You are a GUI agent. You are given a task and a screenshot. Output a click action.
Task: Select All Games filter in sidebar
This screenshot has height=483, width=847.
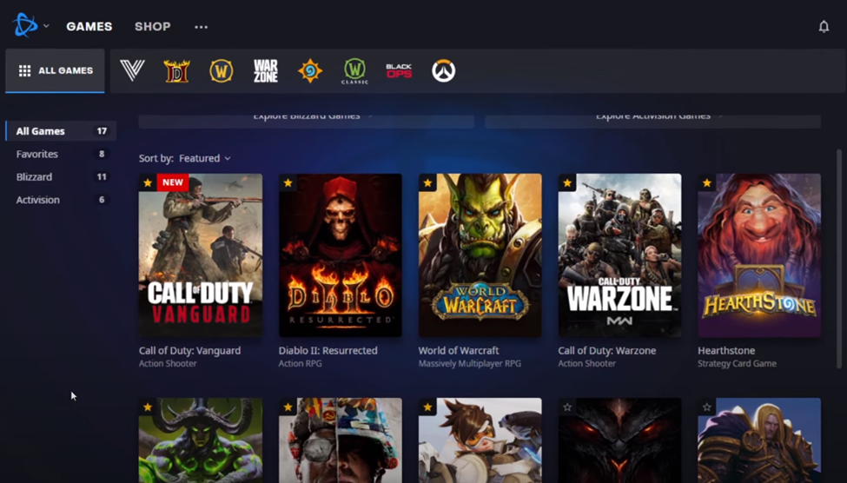(61, 131)
